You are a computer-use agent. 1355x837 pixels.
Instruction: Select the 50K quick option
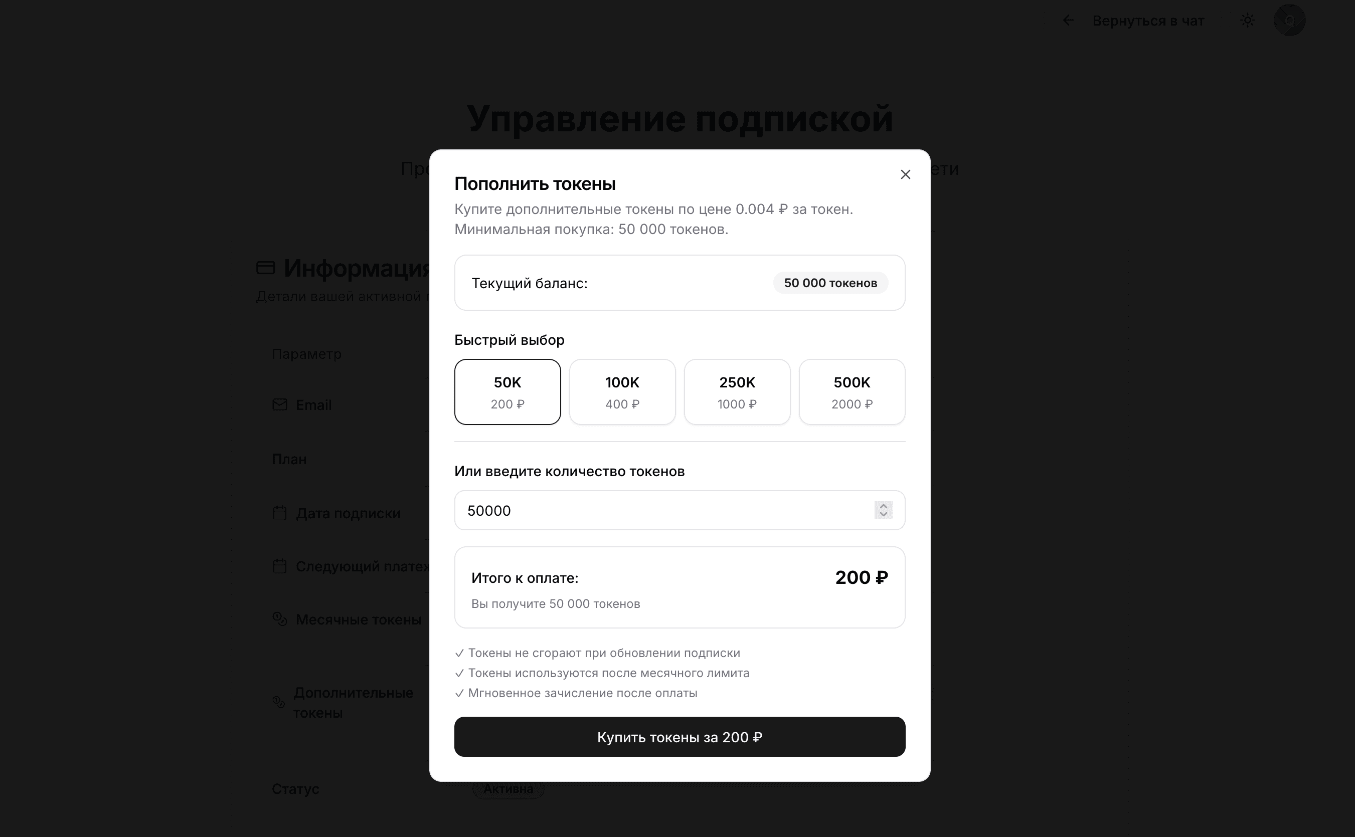coord(507,392)
